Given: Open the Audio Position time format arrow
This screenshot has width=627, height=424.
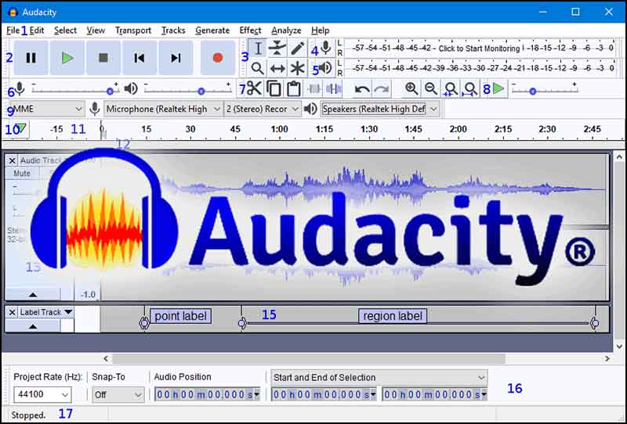Looking at the screenshot, I should pos(257,394).
